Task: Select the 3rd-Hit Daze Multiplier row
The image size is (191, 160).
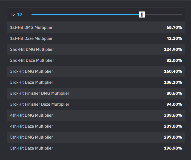Action: [x=96, y=82]
